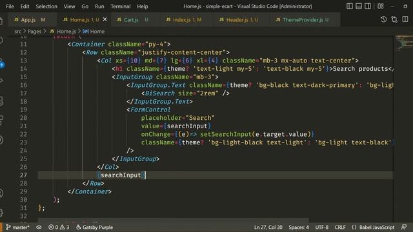Screen dimensions: 413x232
Task: Place cursor on searchInput in line 27
Action: click(x=121, y=175)
